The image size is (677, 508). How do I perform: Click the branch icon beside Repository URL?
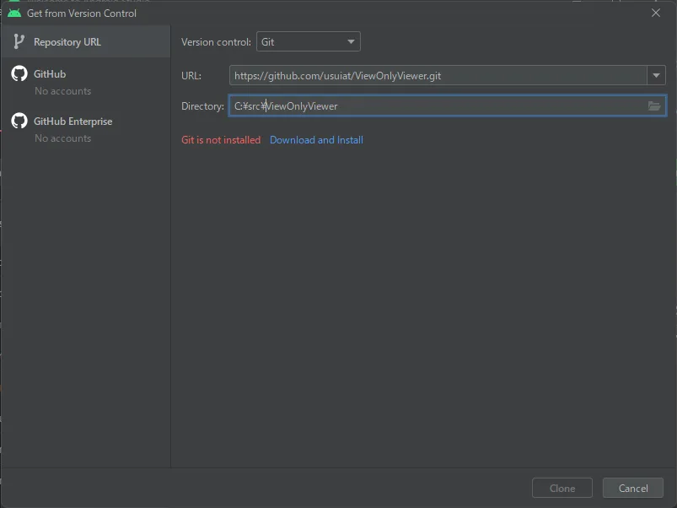tap(19, 41)
